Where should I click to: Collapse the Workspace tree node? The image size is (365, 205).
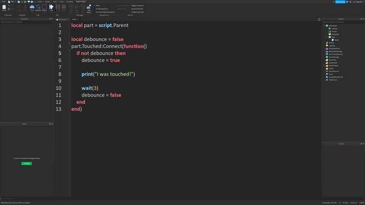pyautogui.click(x=324, y=26)
